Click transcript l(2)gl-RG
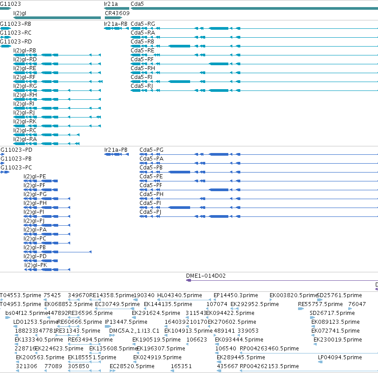The width and height of the screenshot is (378, 373). [x=57, y=90]
